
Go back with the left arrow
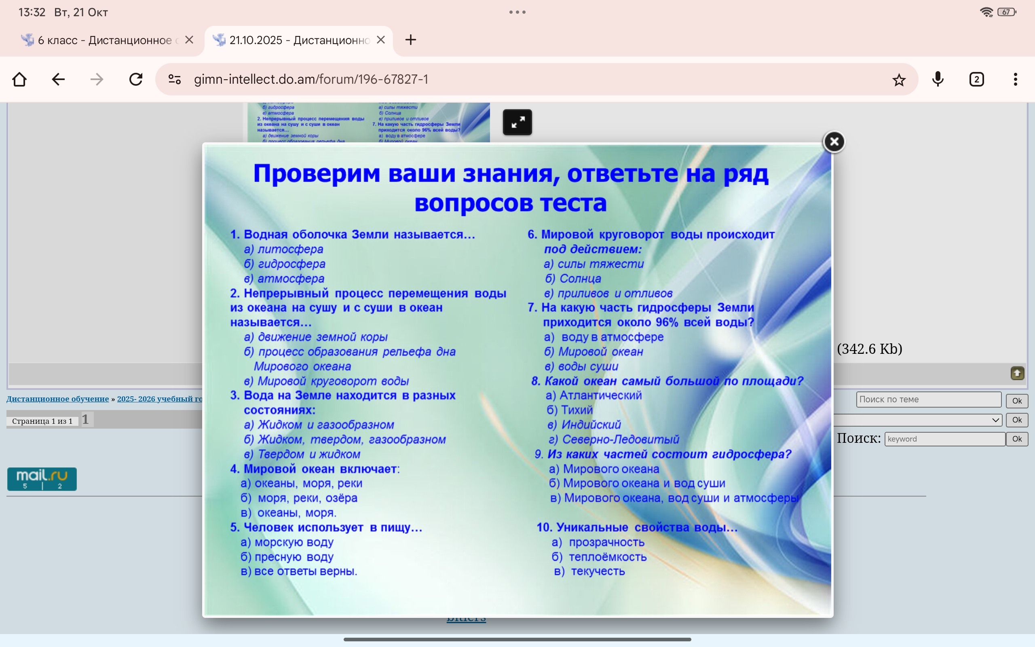pos(58,80)
